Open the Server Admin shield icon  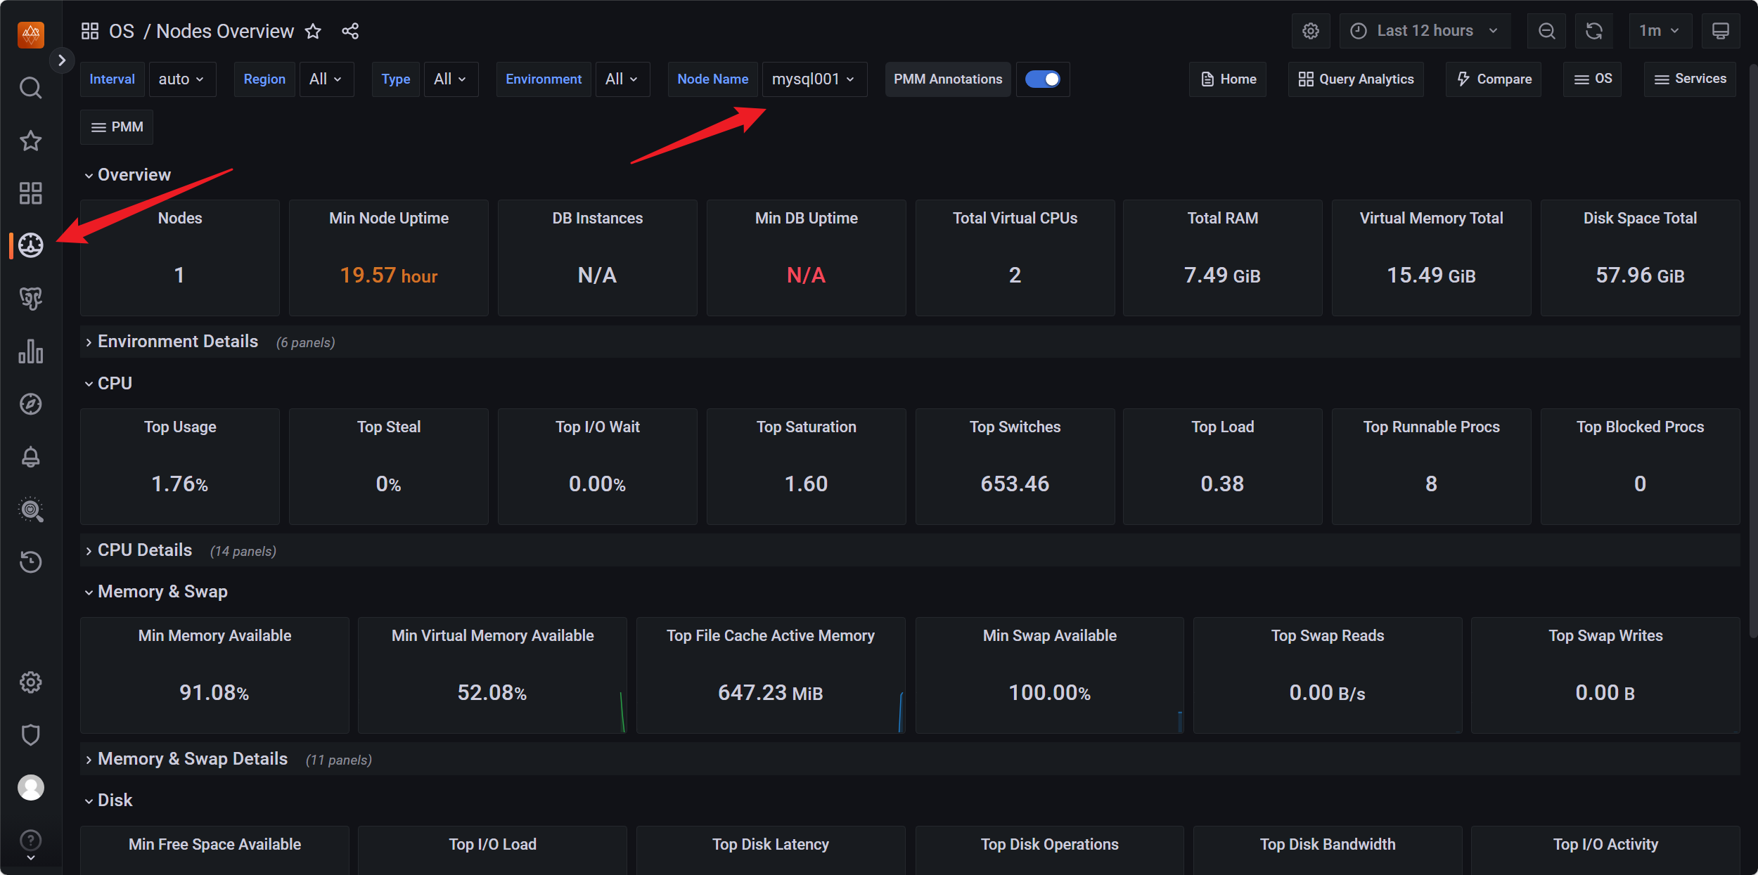coord(30,735)
